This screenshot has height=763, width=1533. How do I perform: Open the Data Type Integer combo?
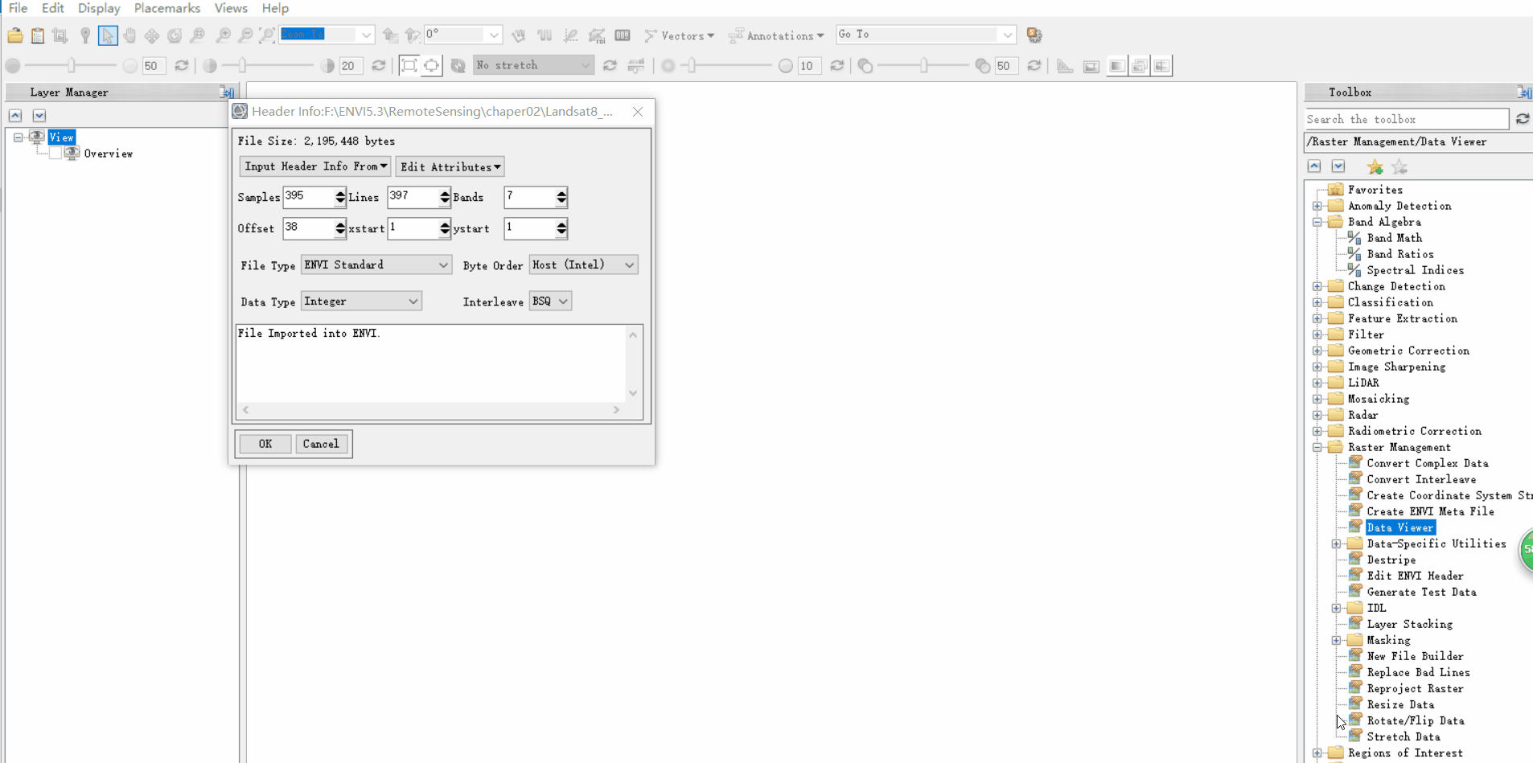click(361, 302)
